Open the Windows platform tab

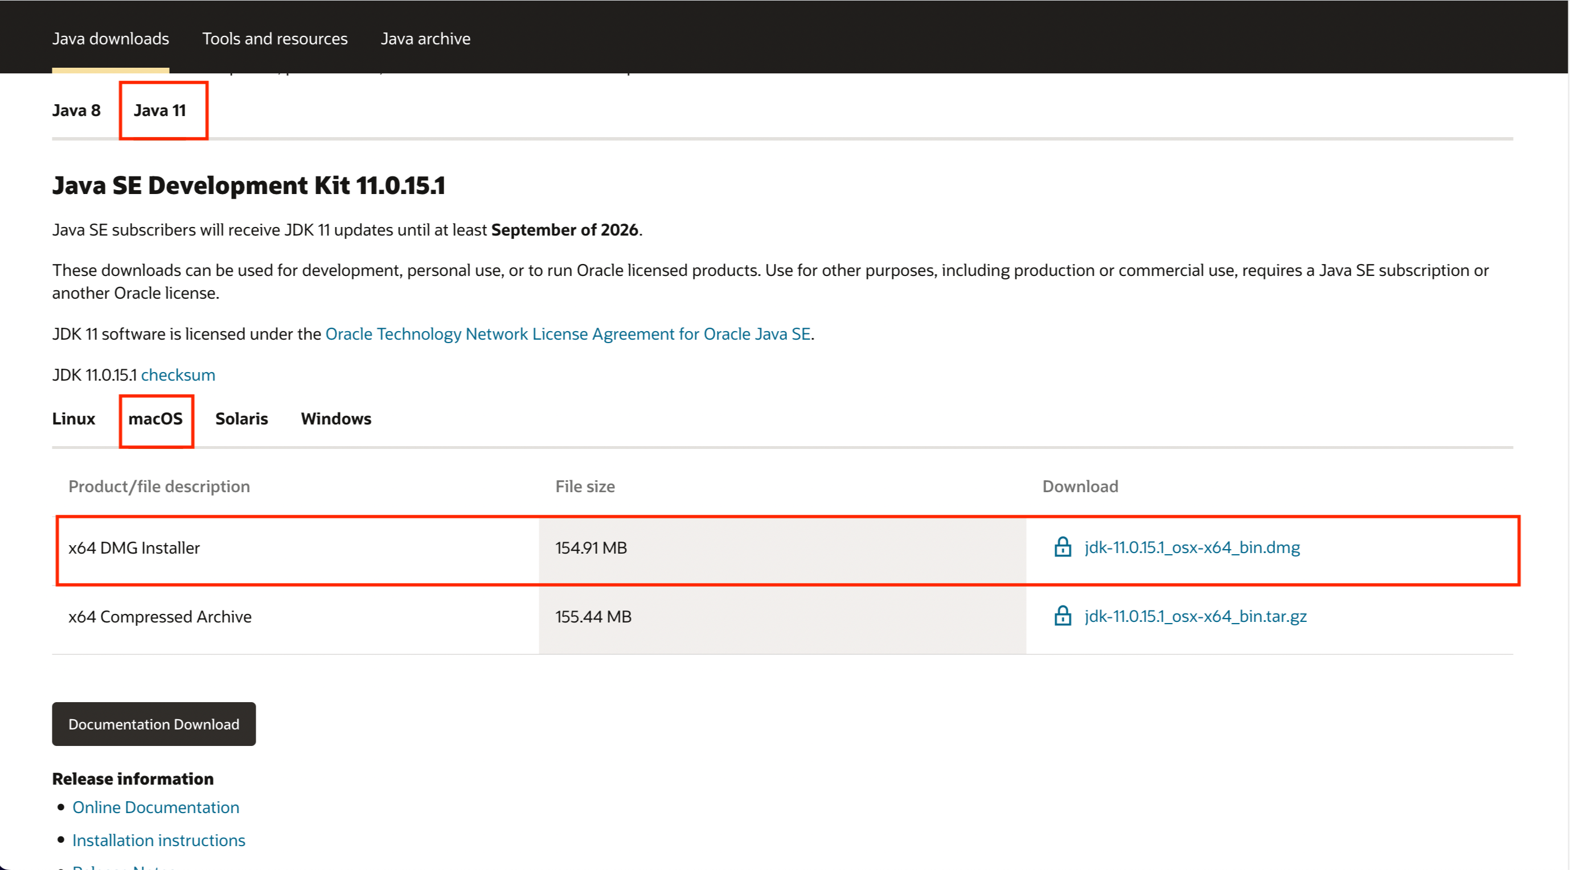pyautogui.click(x=336, y=419)
